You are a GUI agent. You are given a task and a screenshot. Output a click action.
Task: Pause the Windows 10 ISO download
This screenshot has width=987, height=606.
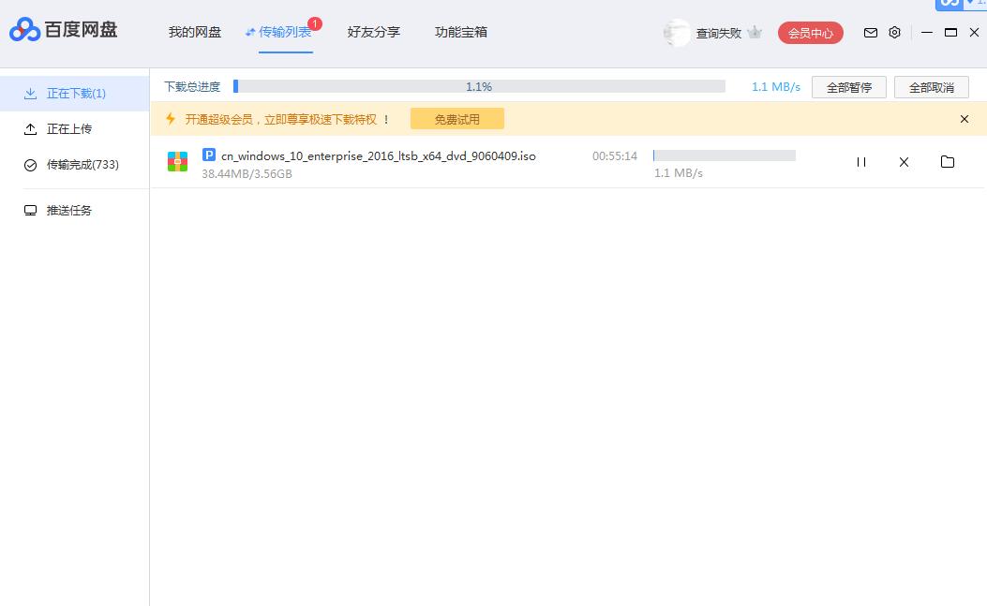861,162
